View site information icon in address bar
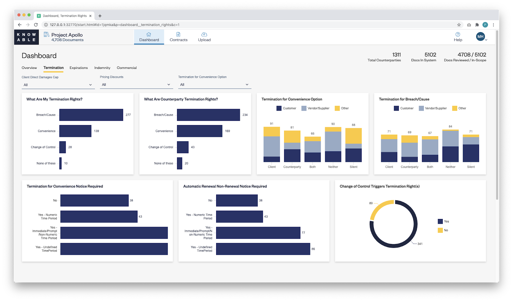The image size is (513, 301). point(46,25)
